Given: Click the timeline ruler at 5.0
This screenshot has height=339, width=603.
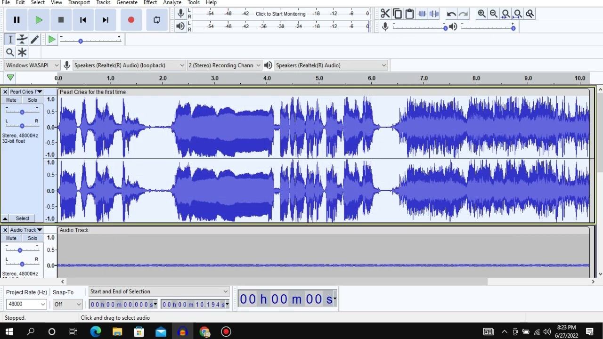Looking at the screenshot, I should (319, 78).
